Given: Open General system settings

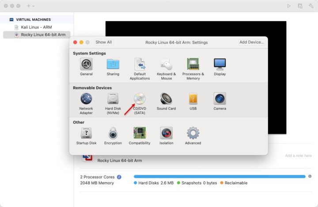Looking at the screenshot, I should click(86, 67).
